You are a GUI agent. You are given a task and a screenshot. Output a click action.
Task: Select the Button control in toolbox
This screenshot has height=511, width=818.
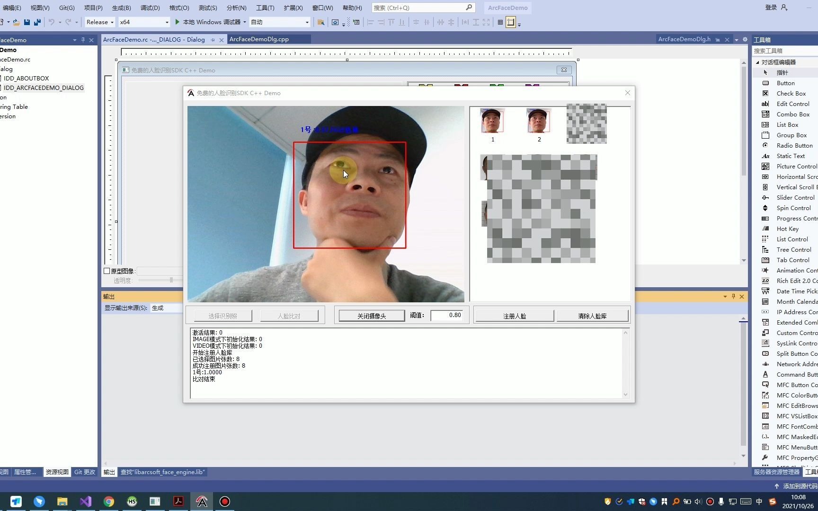pos(786,83)
